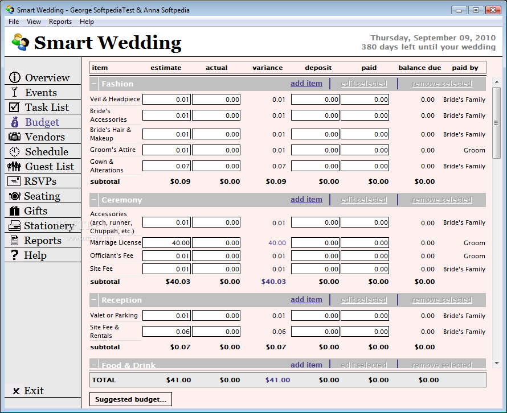Click the Task List checkbox icon
The height and width of the screenshot is (413, 507).
pyautogui.click(x=15, y=108)
